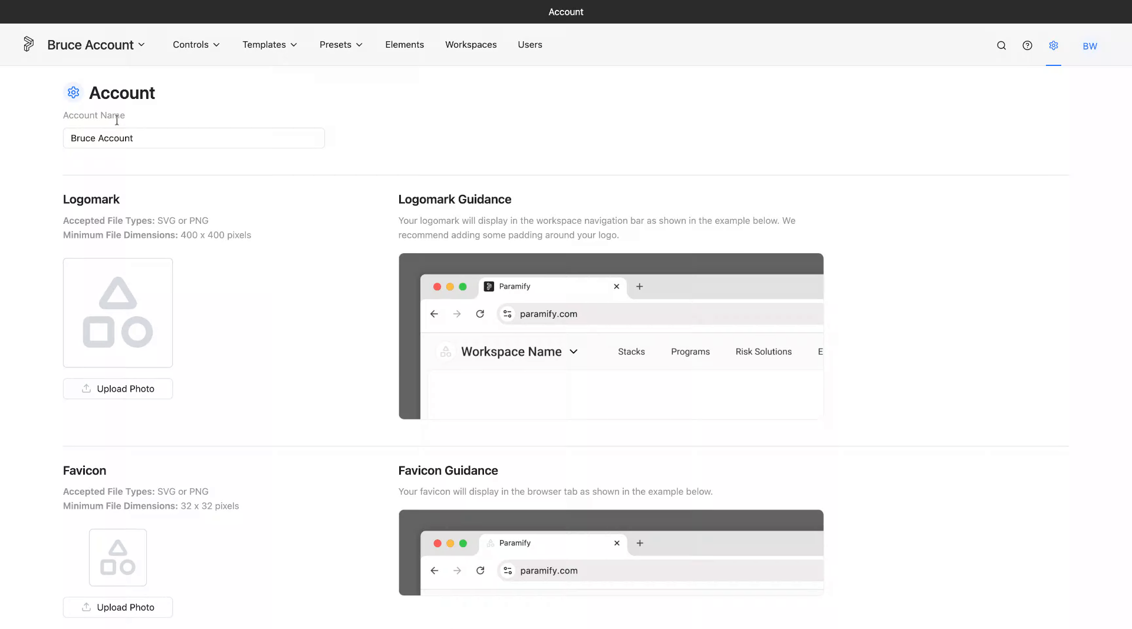This screenshot has width=1132, height=629.
Task: Click the Logomark placeholder image
Action: (118, 313)
